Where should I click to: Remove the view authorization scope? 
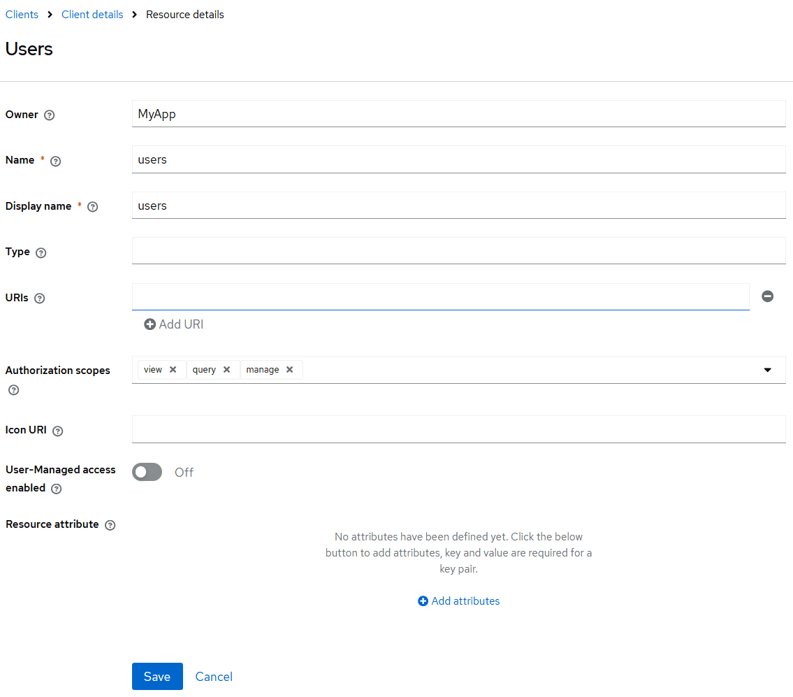tap(173, 369)
